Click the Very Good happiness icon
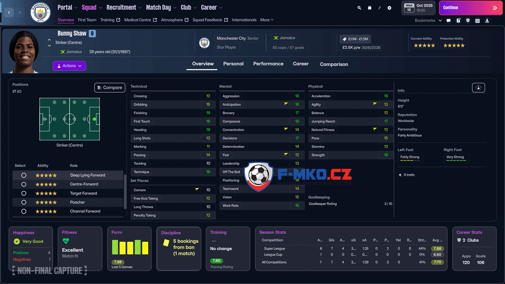The width and height of the screenshot is (505, 284). 16,242
